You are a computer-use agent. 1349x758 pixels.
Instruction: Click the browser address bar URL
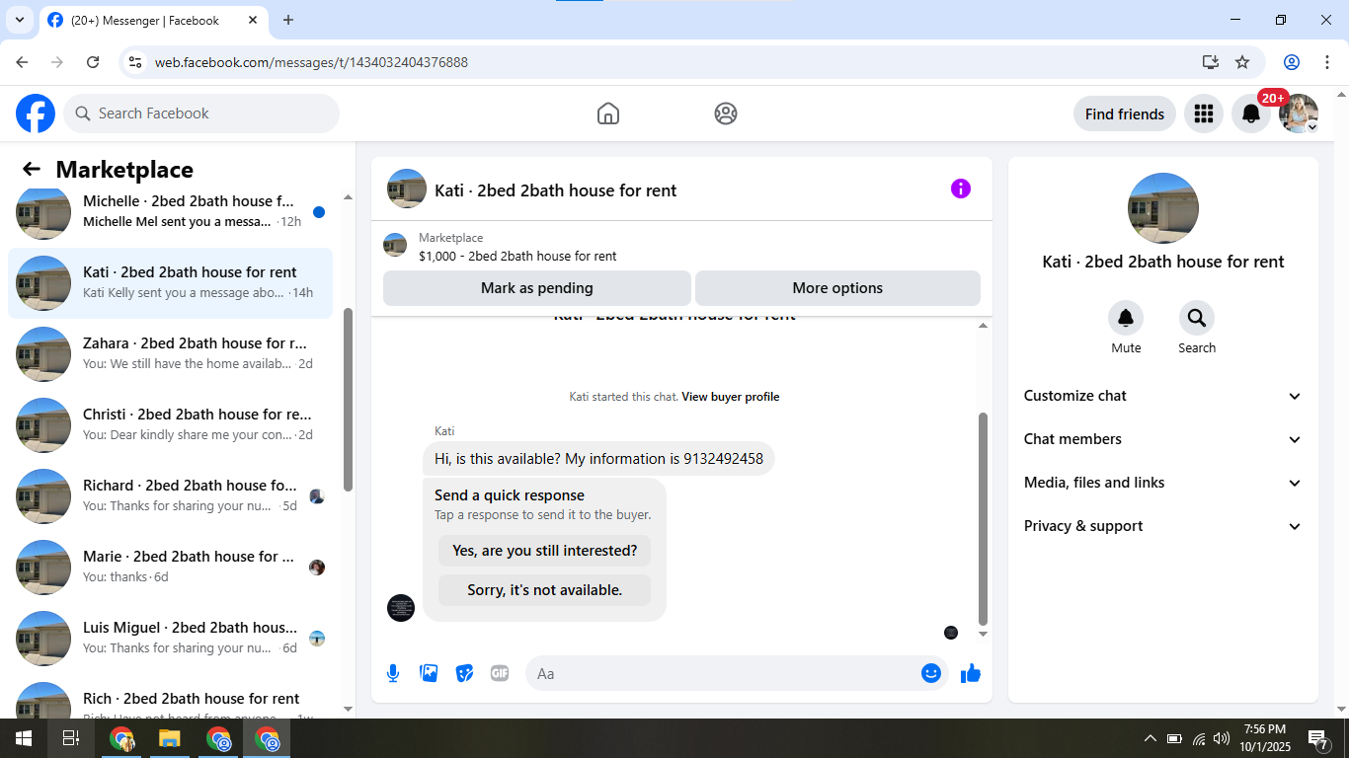pyautogui.click(x=311, y=62)
